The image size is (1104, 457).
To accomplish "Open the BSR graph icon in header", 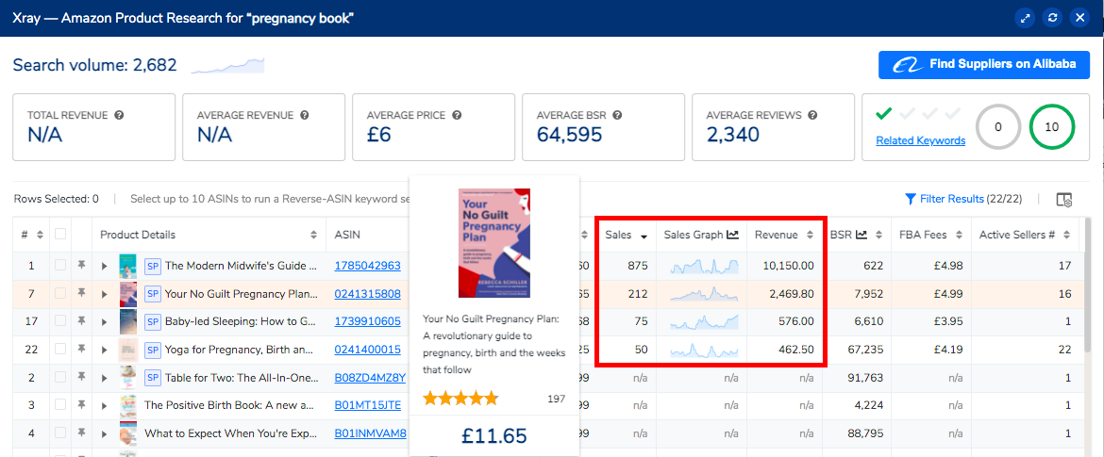I will pos(861,235).
